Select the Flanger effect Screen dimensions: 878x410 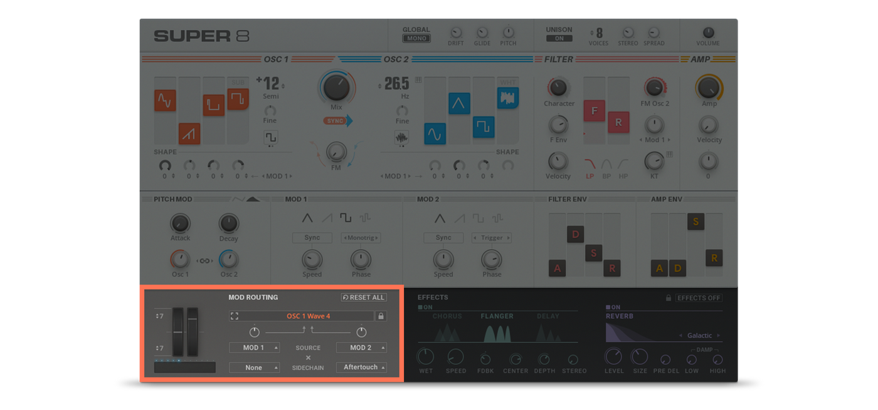[497, 327]
